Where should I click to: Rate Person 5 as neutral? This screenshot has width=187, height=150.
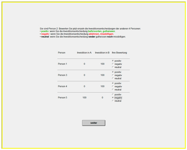click(113, 101)
